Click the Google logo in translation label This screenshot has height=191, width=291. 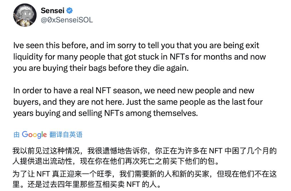pos(34,134)
